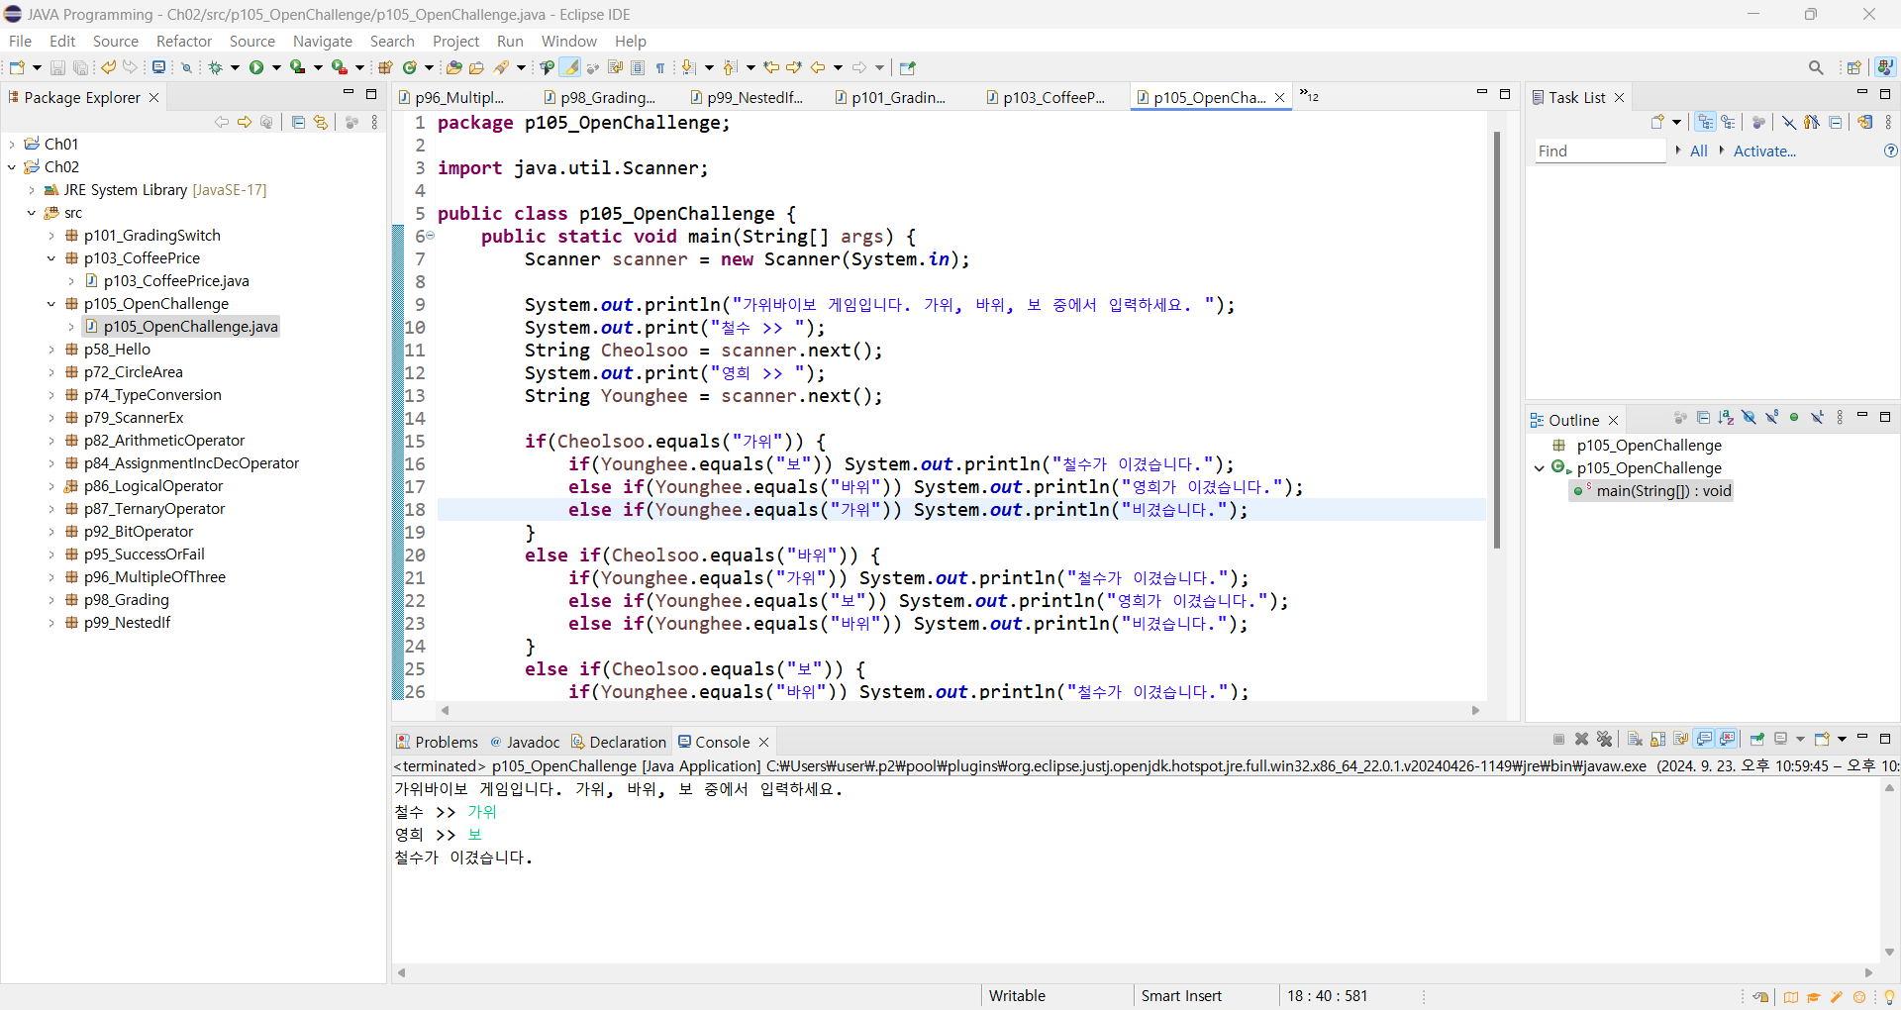Viewport: 1901px width, 1010px height.
Task: Click Last Edit Location toolbar icon
Action: tap(771, 67)
